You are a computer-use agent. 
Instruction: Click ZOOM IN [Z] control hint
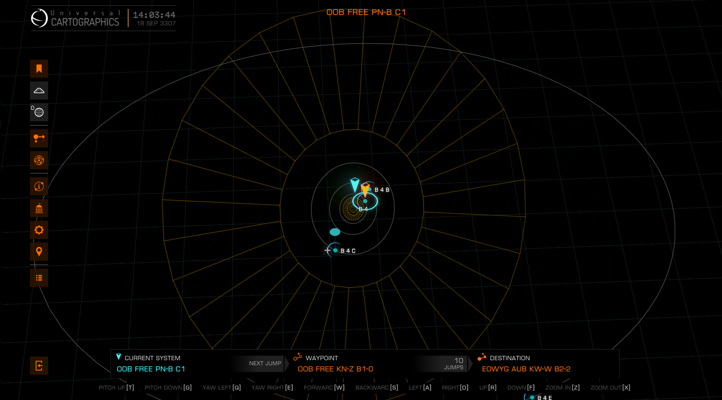click(x=563, y=387)
